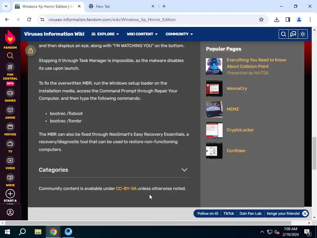Open Chrome side panel icon
Screen dimensions: 317x238
(x=288, y=20)
